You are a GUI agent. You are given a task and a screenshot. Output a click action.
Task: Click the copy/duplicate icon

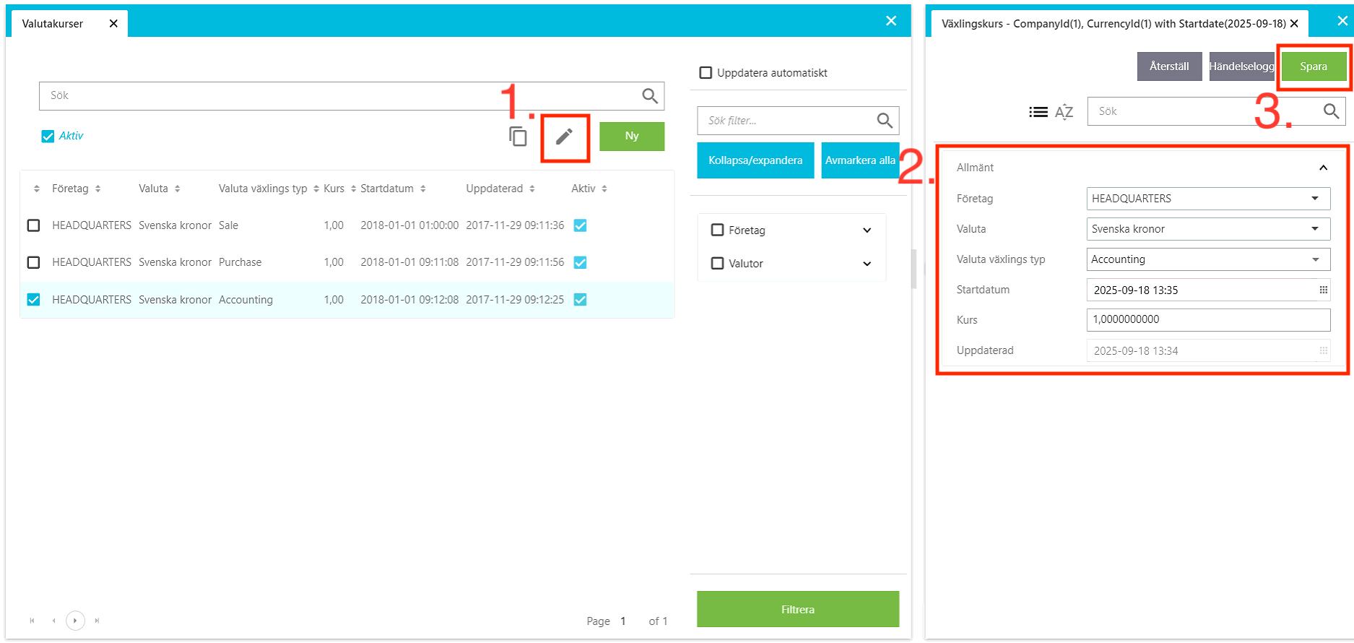[x=518, y=137]
